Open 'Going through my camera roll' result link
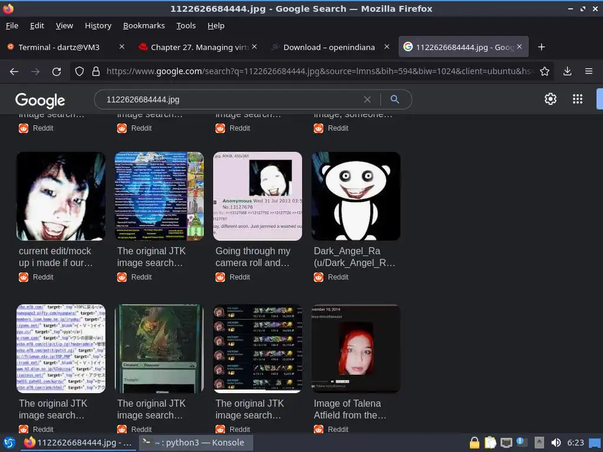Image resolution: width=603 pixels, height=452 pixels. [x=253, y=257]
